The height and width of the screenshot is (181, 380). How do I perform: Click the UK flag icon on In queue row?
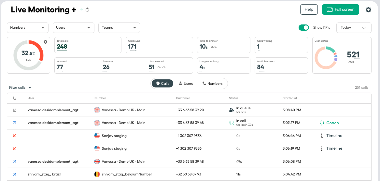[x=97, y=110]
